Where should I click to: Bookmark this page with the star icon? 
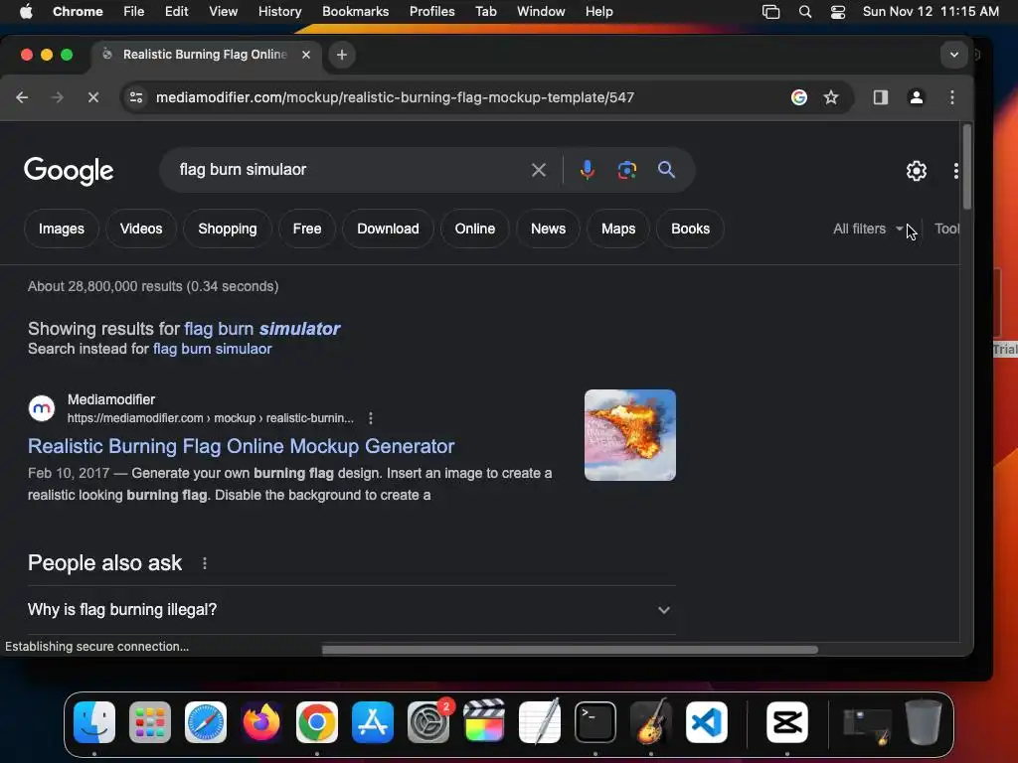[x=831, y=97]
